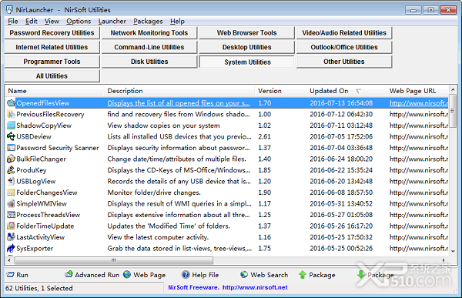
Task: Click the USBDeview USB icon
Action: pos(11,136)
